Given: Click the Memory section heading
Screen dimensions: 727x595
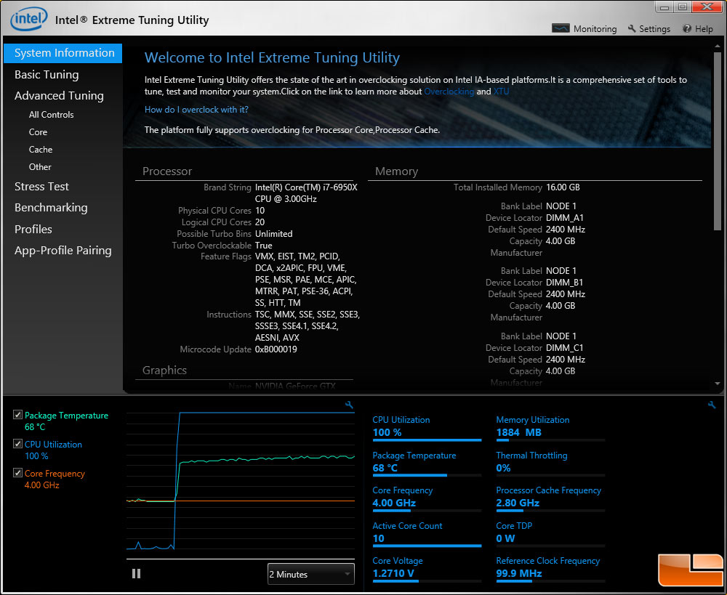Looking at the screenshot, I should coord(396,171).
